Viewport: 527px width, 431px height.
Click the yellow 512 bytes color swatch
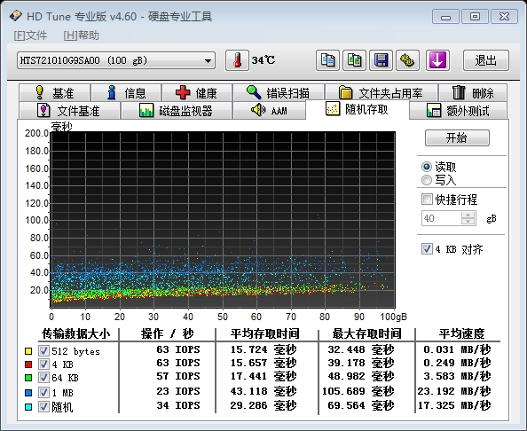pyautogui.click(x=28, y=351)
